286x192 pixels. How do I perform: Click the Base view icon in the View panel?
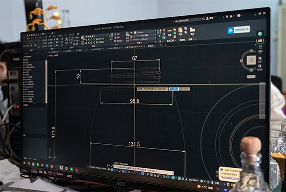pyautogui.click(x=192, y=30)
